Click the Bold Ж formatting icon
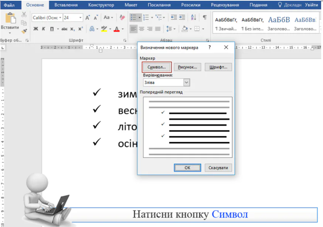 (x=35, y=29)
